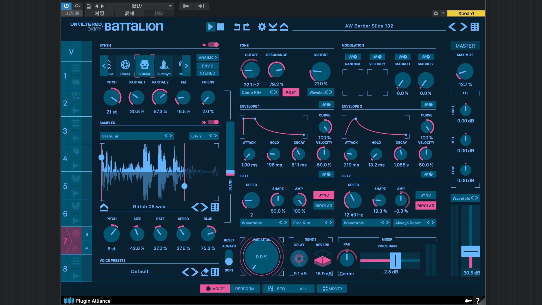Toggle LFO 1 BIPOLAR button
Image resolution: width=542 pixels, height=305 pixels.
(x=324, y=206)
